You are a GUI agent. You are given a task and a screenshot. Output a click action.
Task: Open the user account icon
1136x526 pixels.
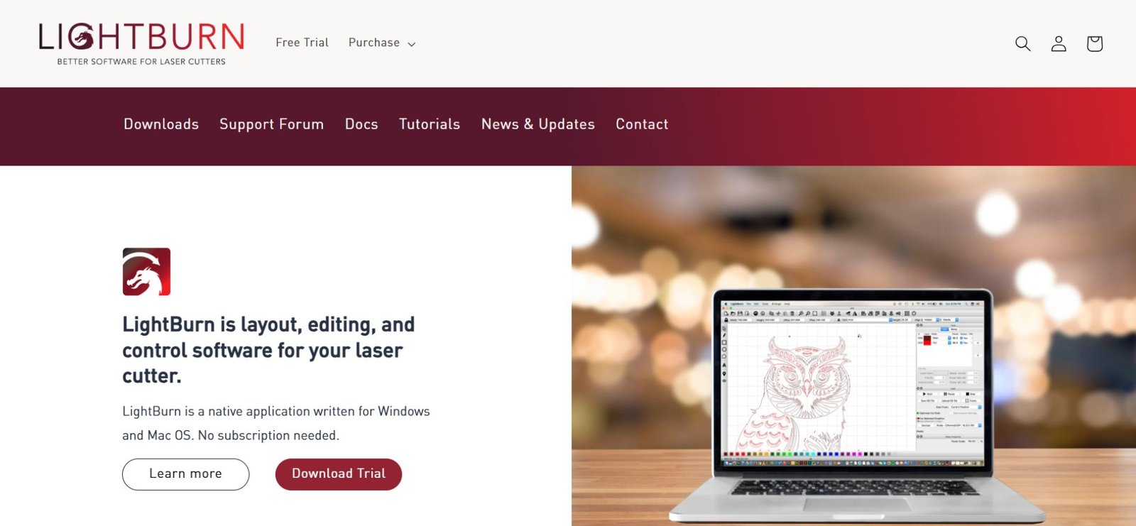point(1059,43)
